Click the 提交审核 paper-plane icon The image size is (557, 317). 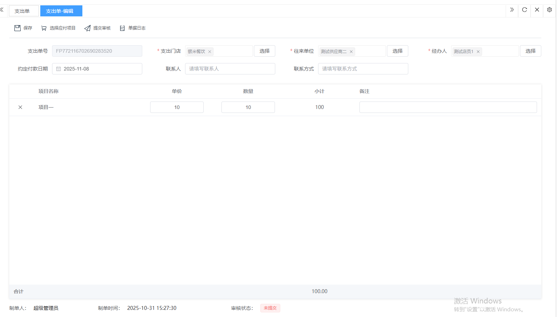tap(87, 28)
